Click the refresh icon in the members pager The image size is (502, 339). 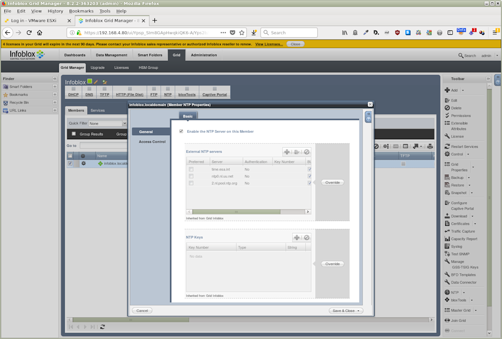[102, 327]
